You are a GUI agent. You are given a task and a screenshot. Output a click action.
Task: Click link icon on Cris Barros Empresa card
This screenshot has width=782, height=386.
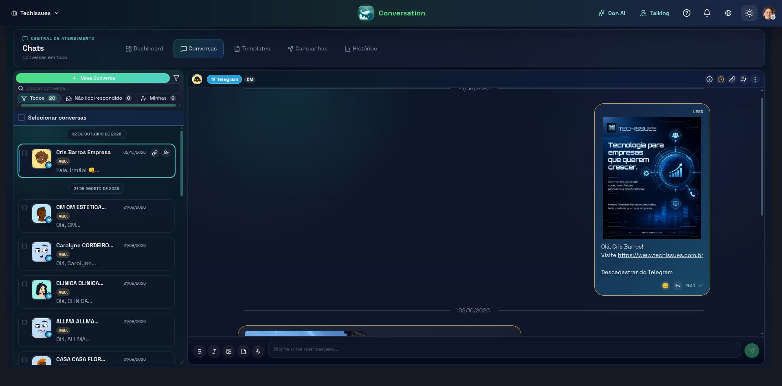click(x=155, y=153)
